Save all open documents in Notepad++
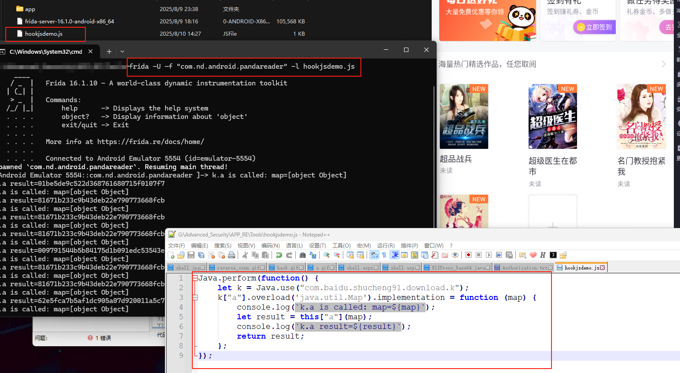The image size is (680, 373). tap(200, 255)
